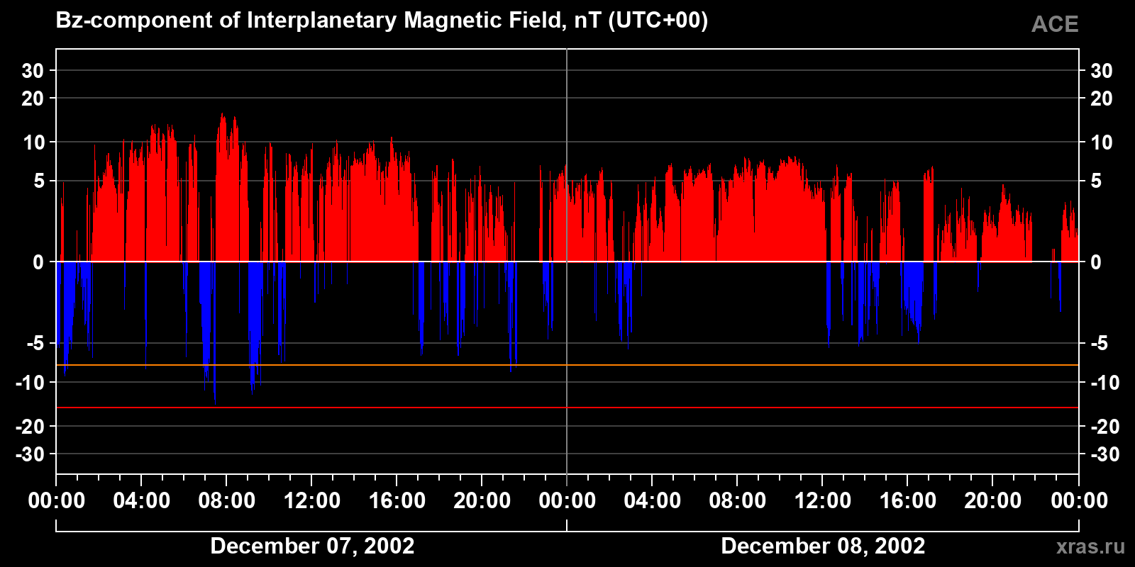
Task: Click the 20:00 time label on December 08
Action: pyautogui.click(x=993, y=501)
